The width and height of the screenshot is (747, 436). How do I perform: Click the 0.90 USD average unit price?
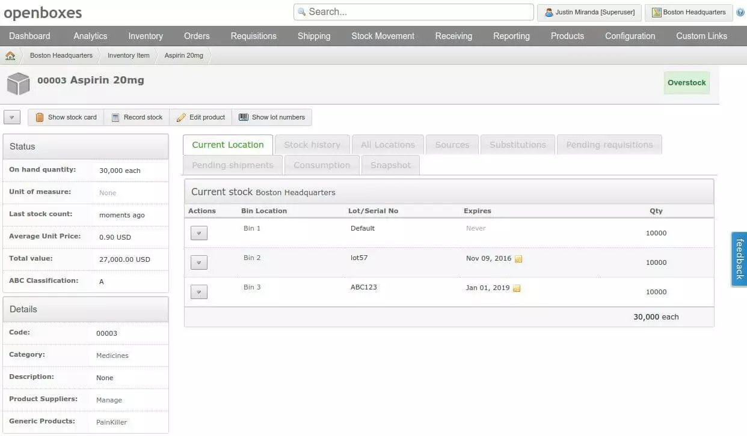click(x=115, y=237)
